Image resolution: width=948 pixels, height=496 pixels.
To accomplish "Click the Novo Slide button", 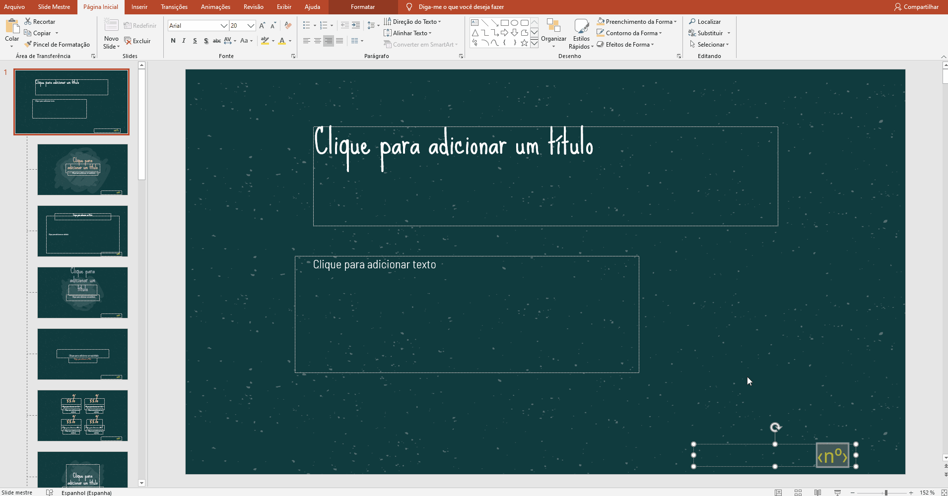I will tap(111, 34).
